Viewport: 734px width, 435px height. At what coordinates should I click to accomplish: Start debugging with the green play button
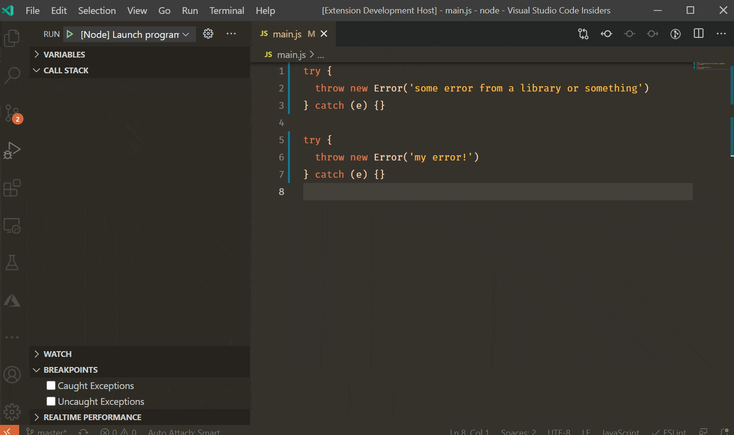coord(70,34)
